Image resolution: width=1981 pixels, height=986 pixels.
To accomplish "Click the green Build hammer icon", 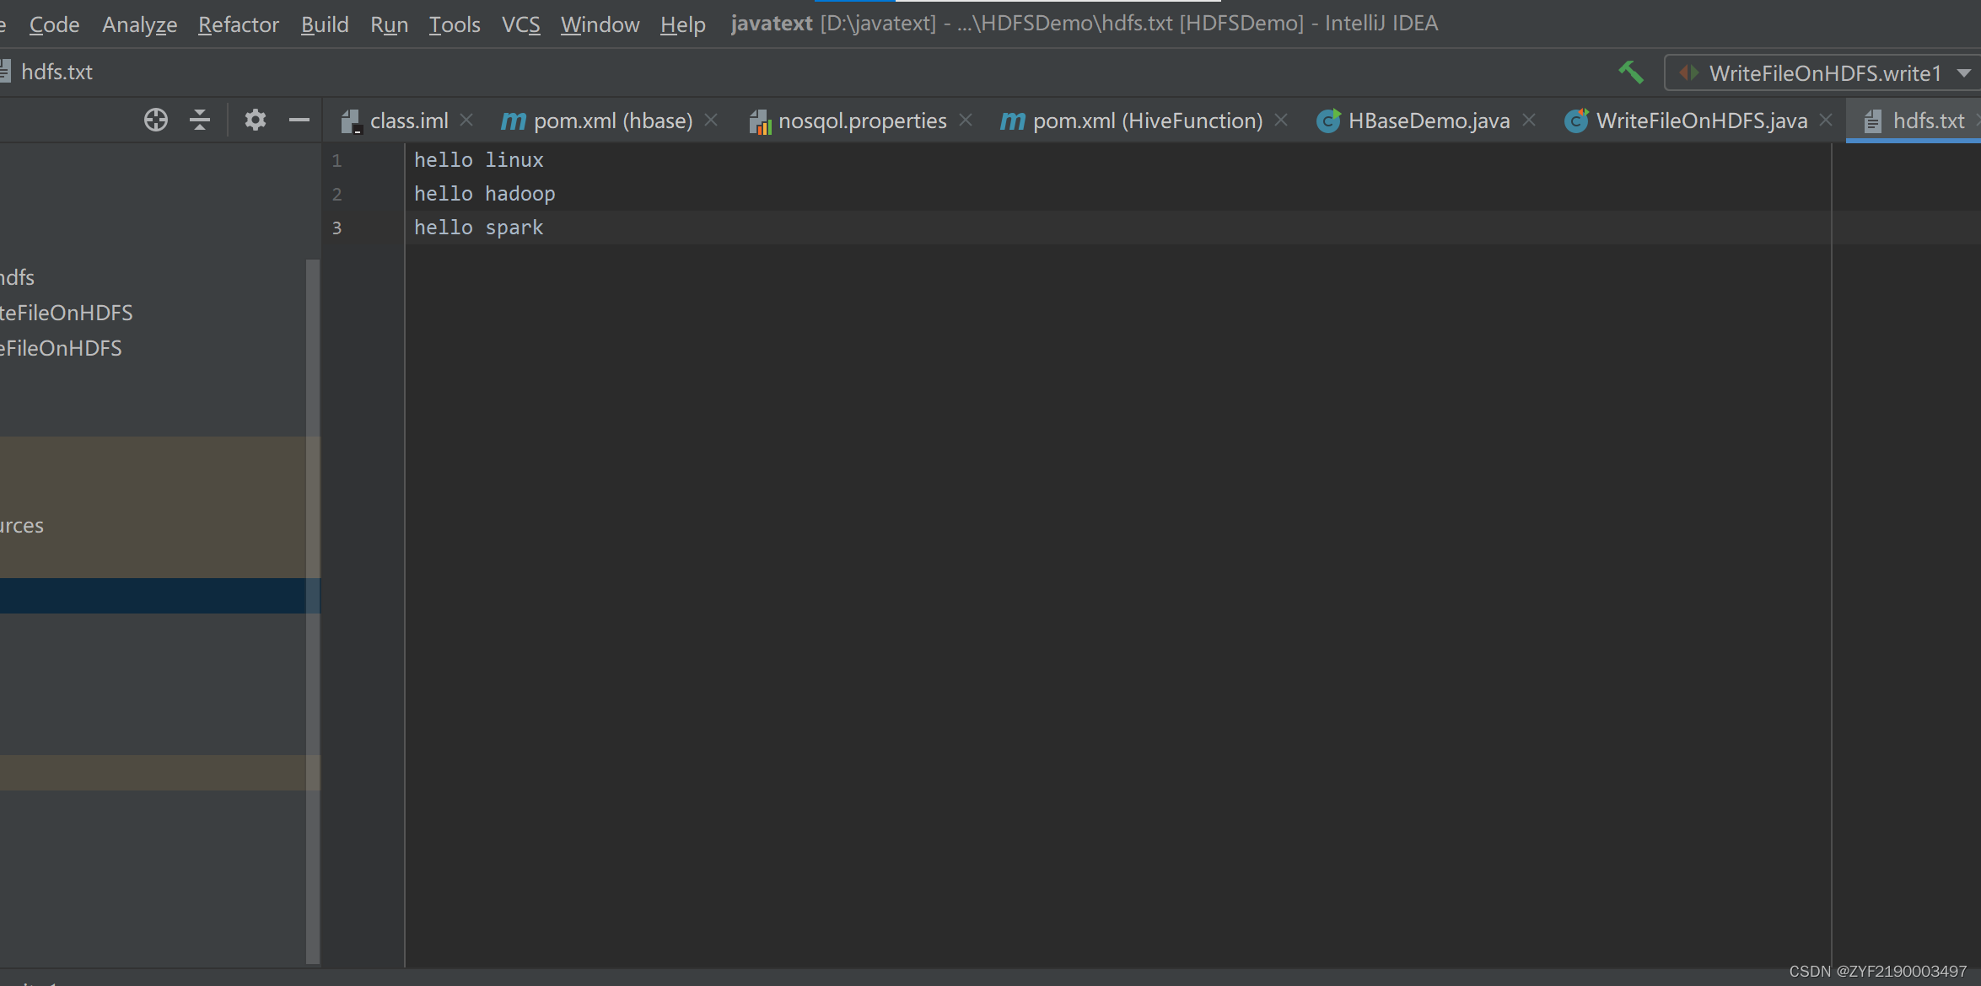I will click(x=1631, y=72).
